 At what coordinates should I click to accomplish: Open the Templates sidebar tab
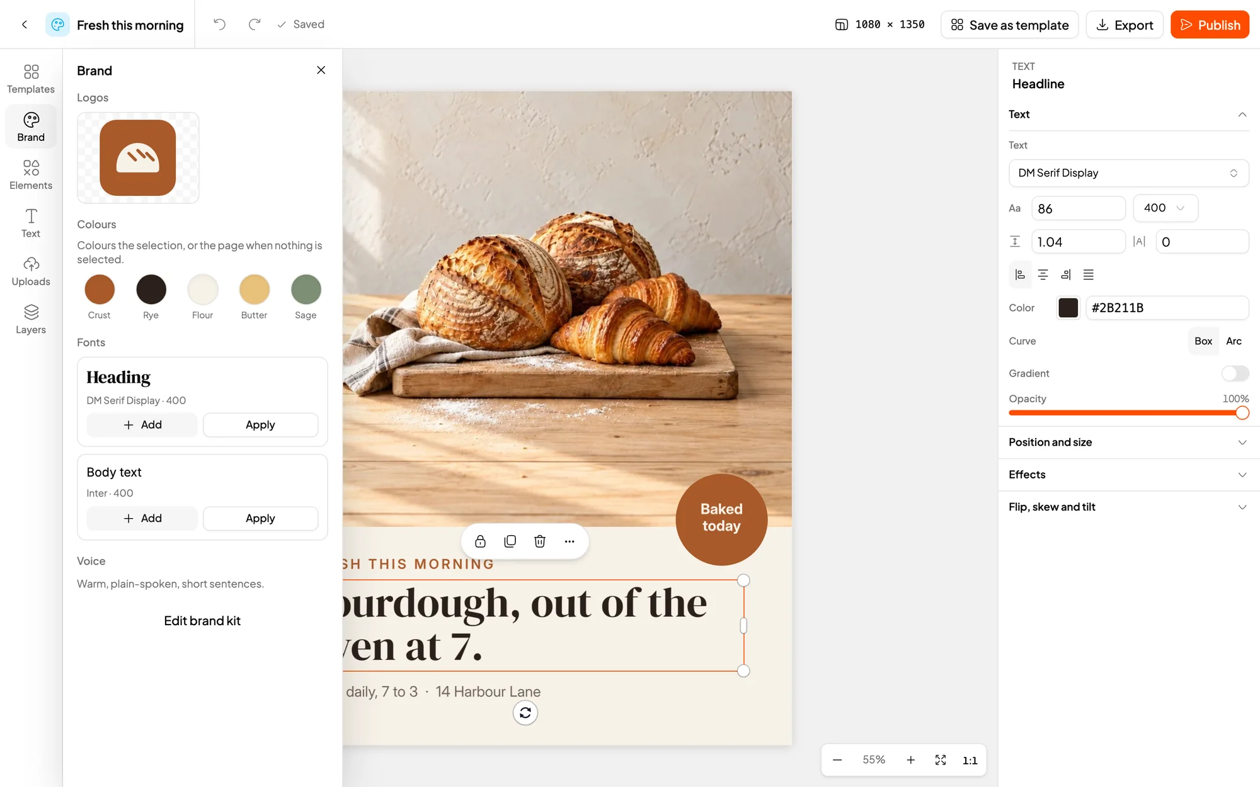pyautogui.click(x=31, y=79)
